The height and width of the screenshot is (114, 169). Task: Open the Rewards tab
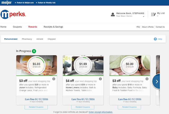tap(33, 27)
